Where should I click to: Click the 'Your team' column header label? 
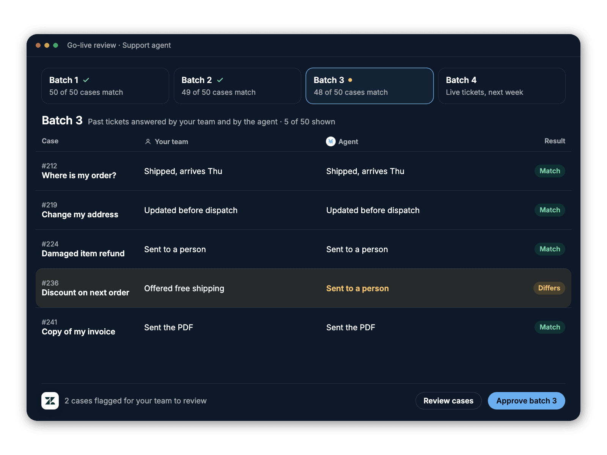171,142
